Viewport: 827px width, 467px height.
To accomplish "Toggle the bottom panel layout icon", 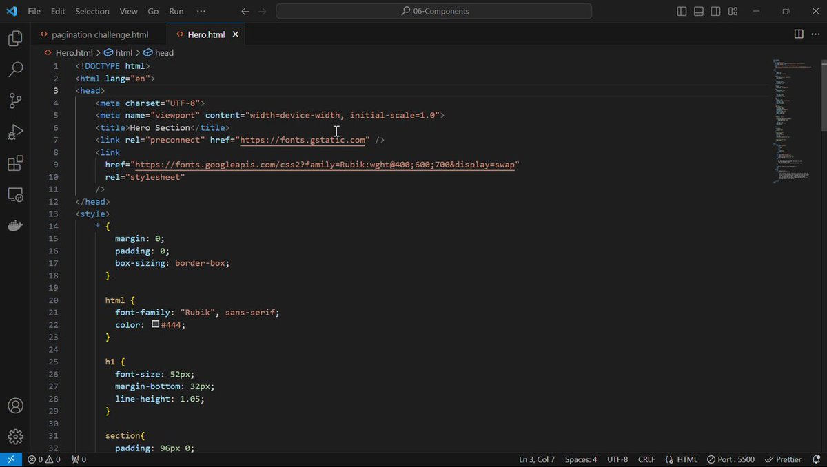I will click(x=699, y=11).
